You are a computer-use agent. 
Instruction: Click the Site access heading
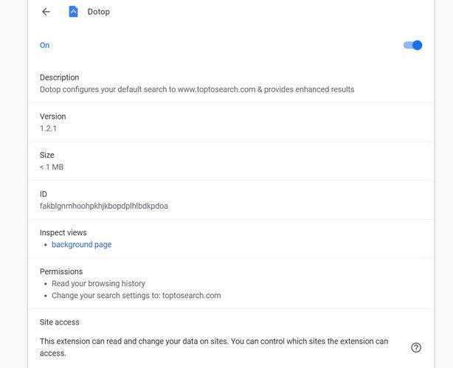click(60, 322)
